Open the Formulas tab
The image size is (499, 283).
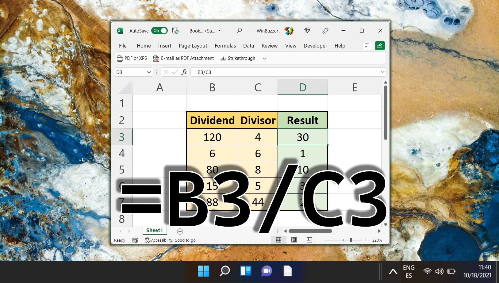pos(225,46)
